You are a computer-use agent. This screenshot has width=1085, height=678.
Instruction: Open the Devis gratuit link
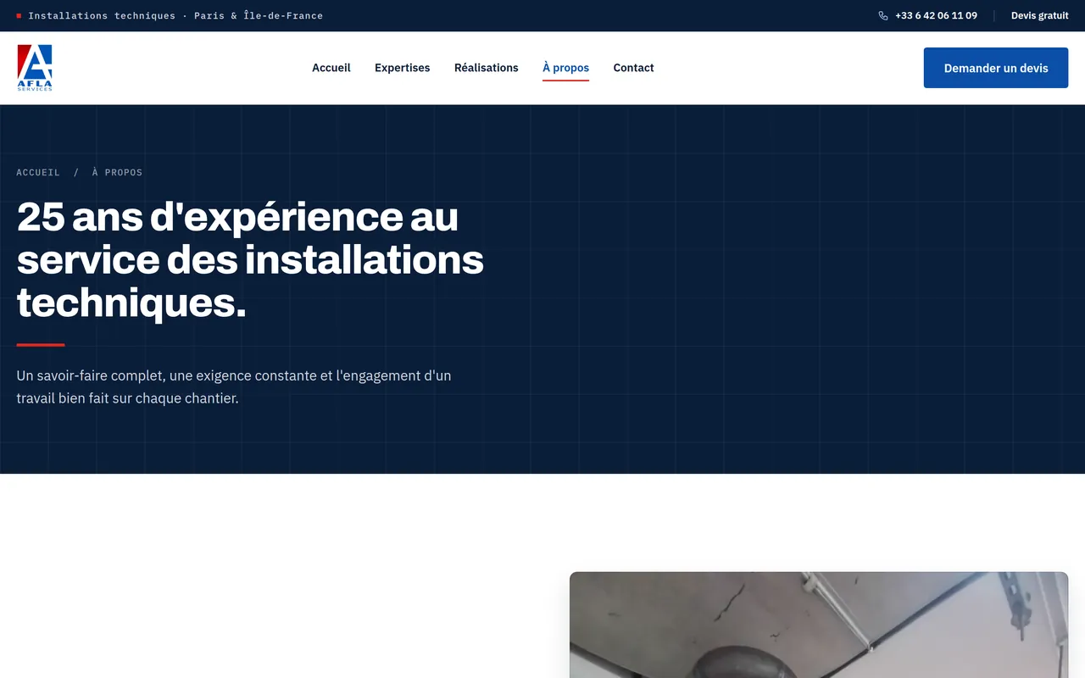click(x=1039, y=15)
